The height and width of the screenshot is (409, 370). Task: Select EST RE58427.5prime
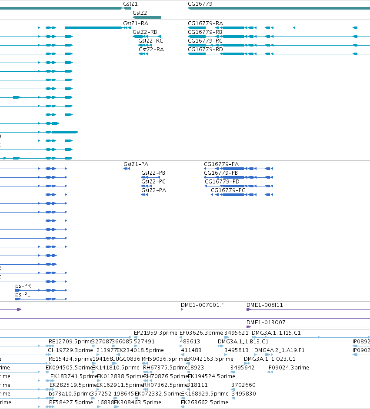point(71,402)
